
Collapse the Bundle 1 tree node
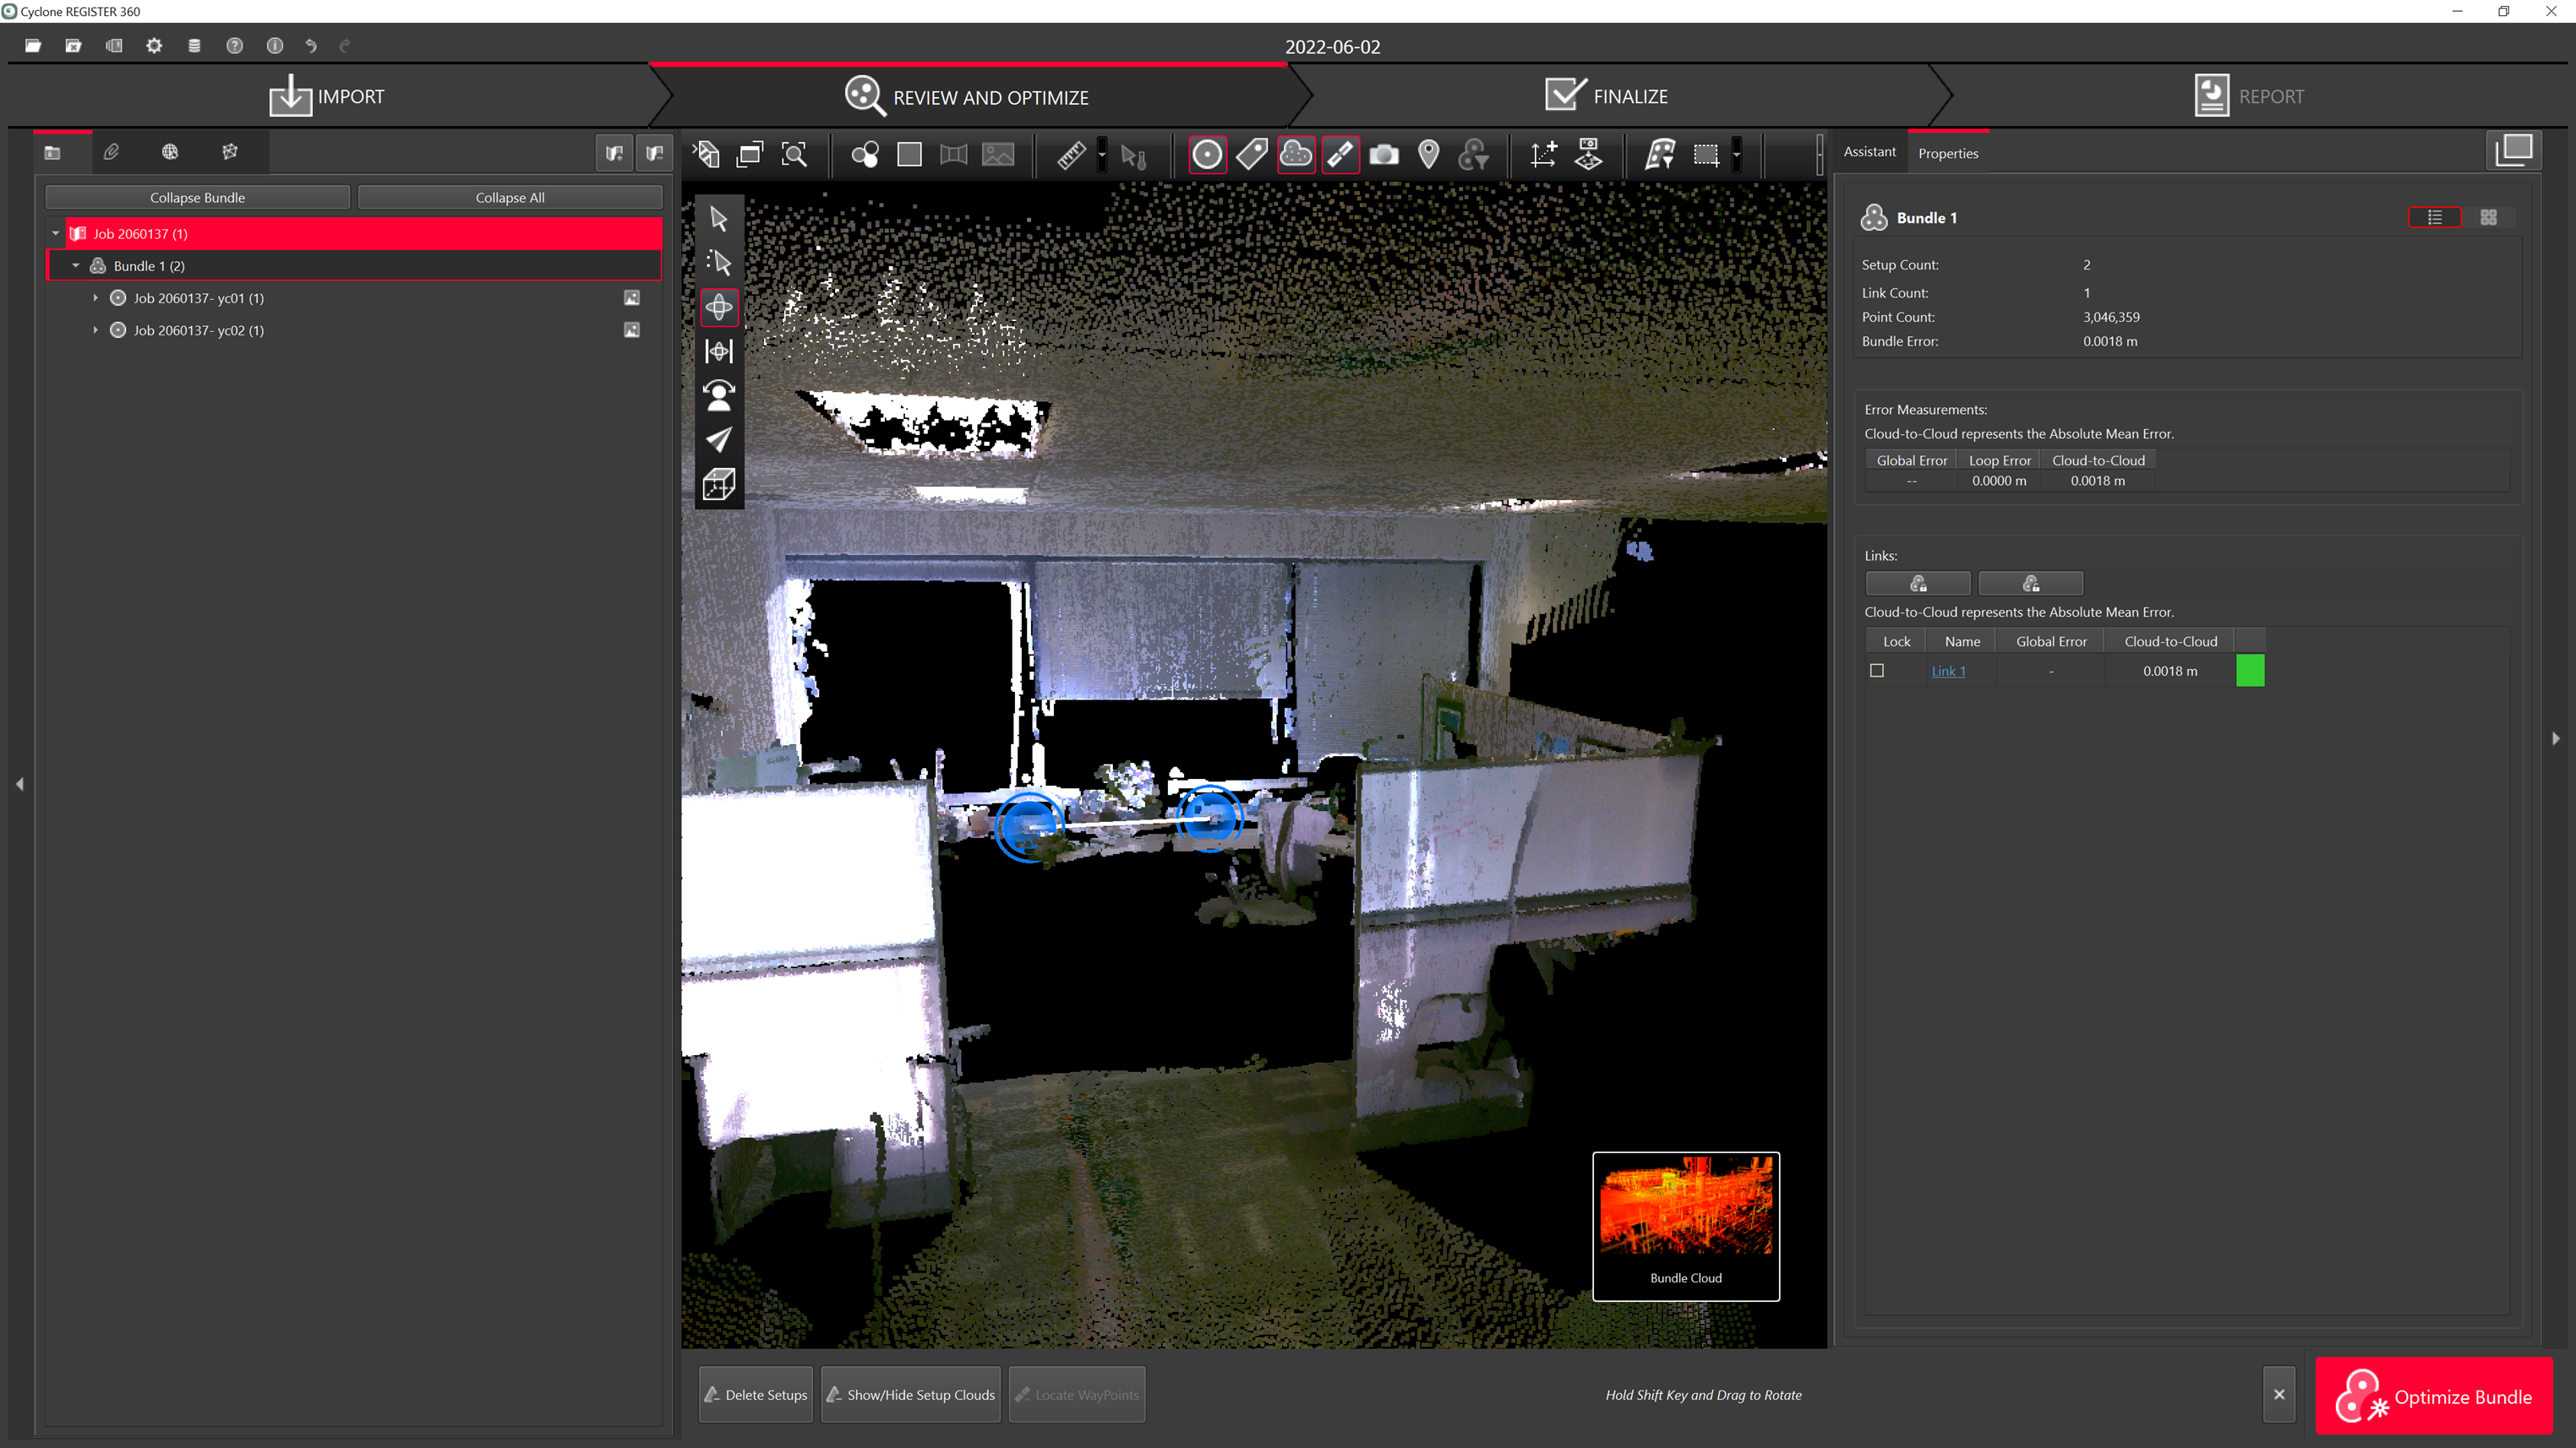pos(76,266)
